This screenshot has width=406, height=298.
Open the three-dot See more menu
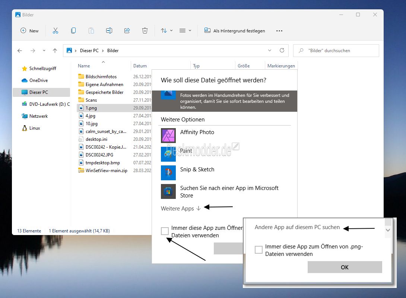point(279,31)
